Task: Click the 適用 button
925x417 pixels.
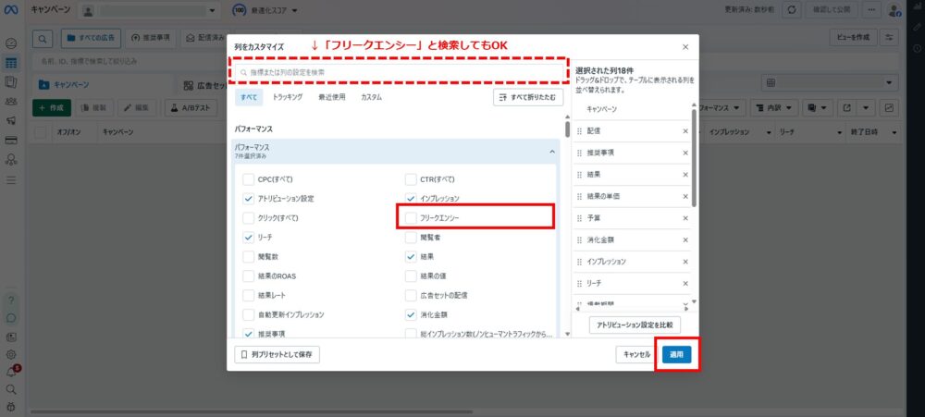Action: [x=676, y=354]
